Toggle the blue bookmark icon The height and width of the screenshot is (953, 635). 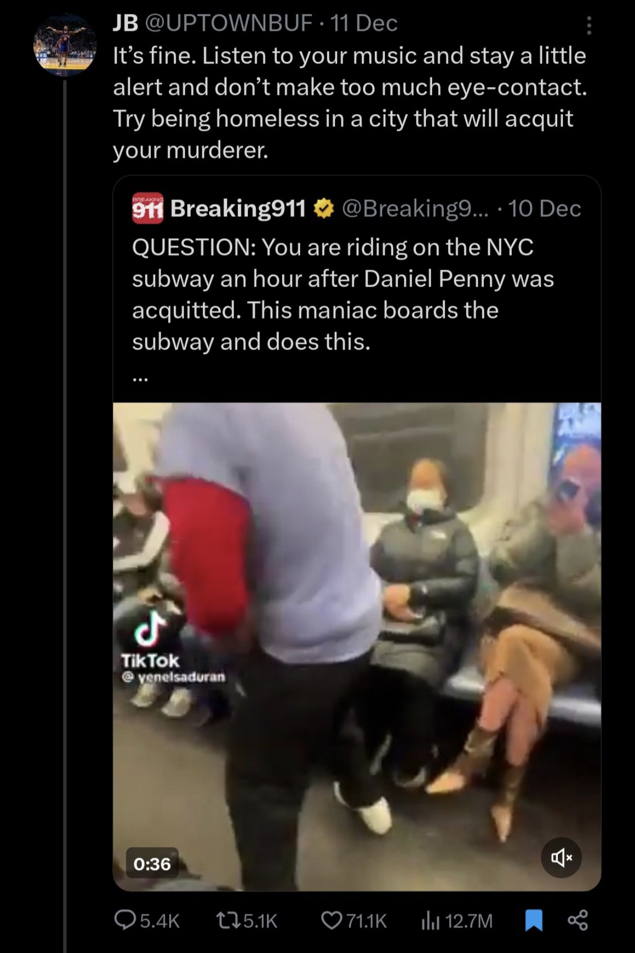[x=534, y=920]
